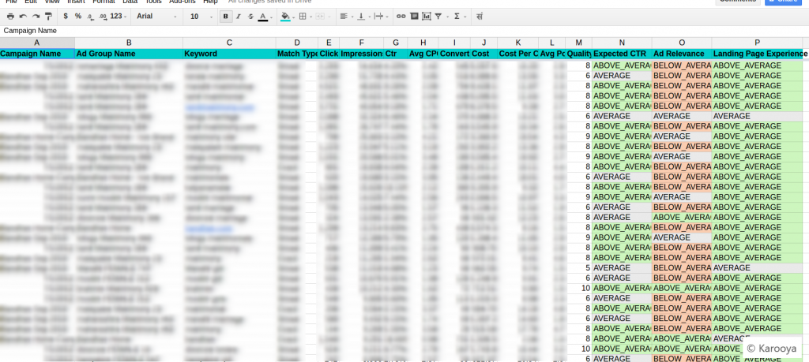Expand the vertical align dropdown arrow
The height and width of the screenshot is (362, 809).
tap(369, 17)
